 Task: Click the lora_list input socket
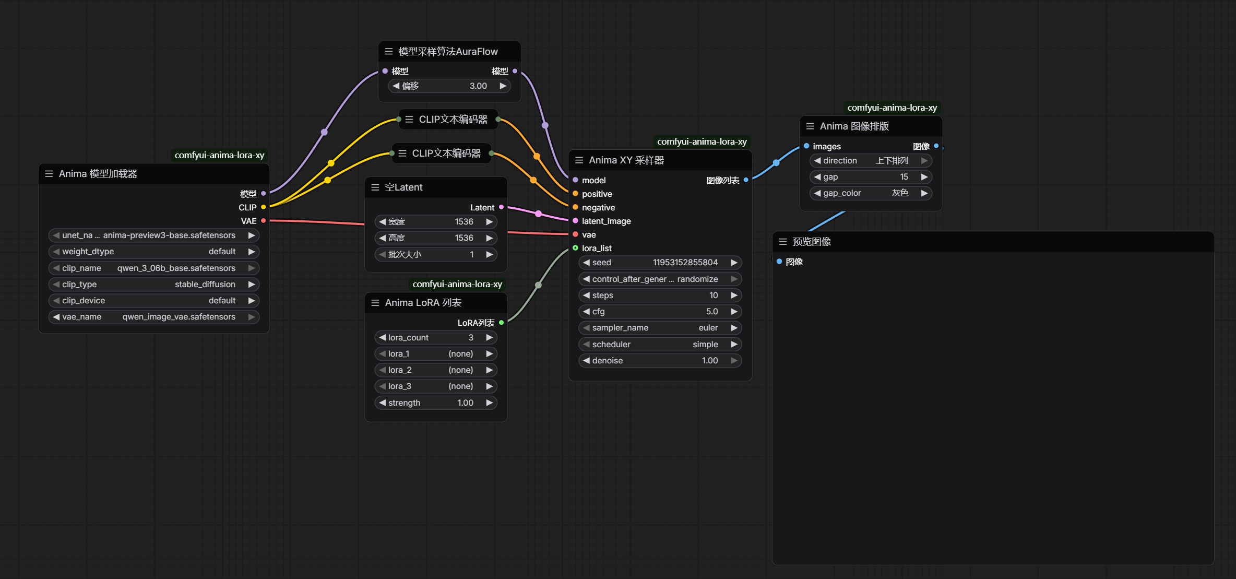576,248
